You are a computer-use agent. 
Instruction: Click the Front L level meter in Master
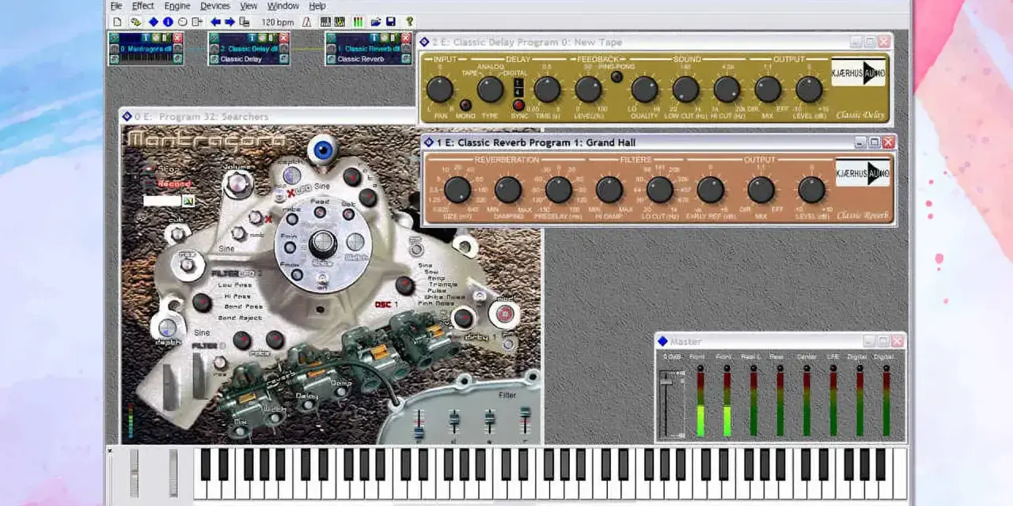700,403
